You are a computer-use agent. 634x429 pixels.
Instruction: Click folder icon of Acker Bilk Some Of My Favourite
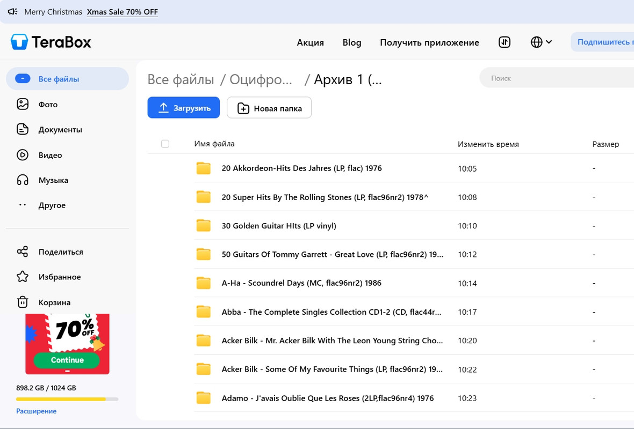coord(204,369)
